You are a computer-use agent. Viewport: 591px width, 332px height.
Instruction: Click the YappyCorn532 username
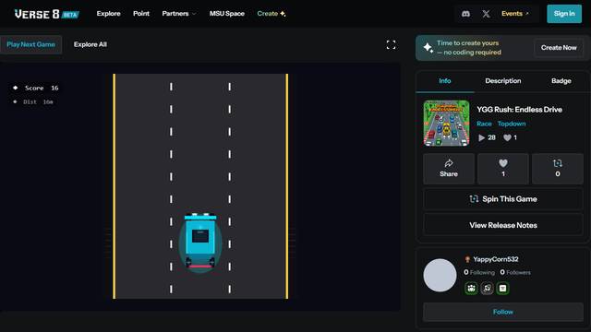tap(496, 259)
